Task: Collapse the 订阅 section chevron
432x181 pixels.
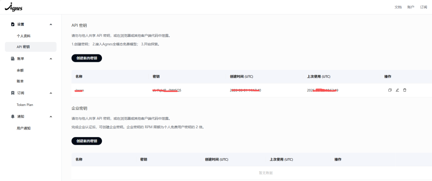Action: 51,93
